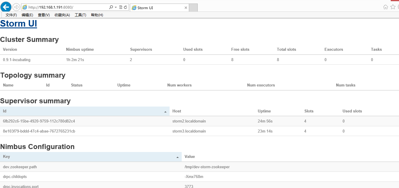Click Topology summary Status column header
The width and height of the screenshot is (399, 188).
tap(77, 85)
